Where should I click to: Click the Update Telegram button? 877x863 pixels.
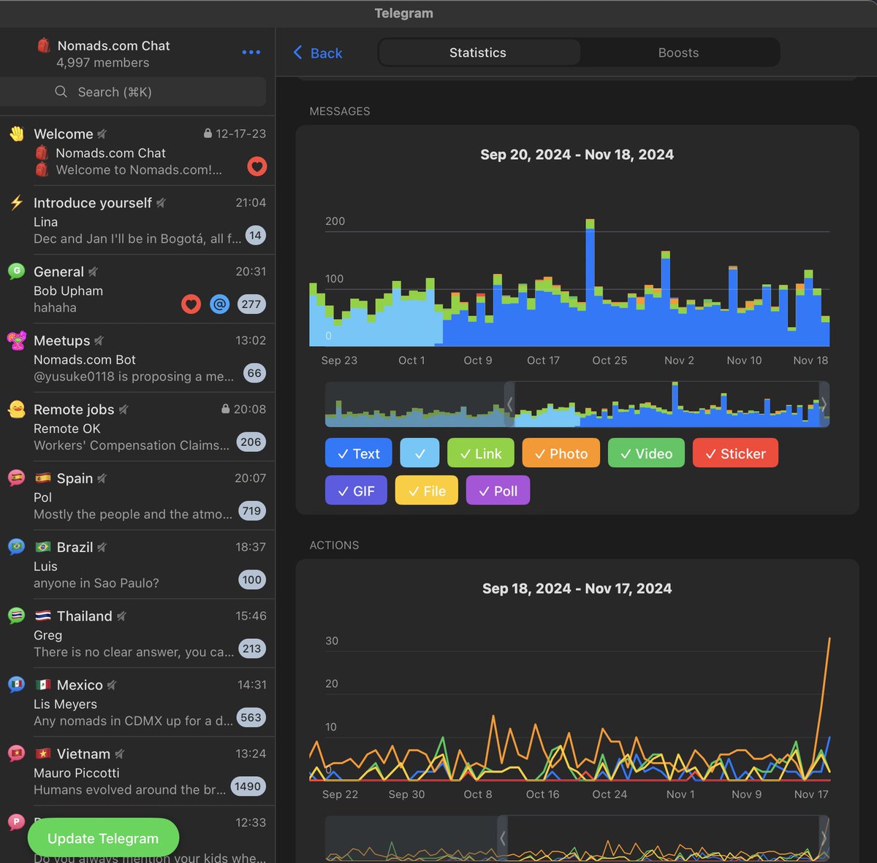click(103, 838)
